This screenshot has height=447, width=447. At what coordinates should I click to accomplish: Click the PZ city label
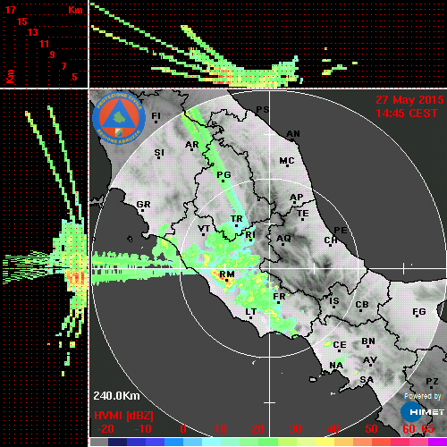pyautogui.click(x=432, y=381)
